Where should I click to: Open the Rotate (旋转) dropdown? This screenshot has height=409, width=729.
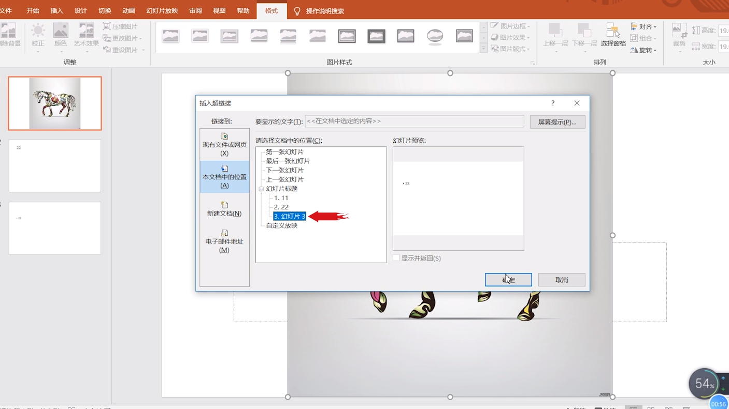point(644,50)
